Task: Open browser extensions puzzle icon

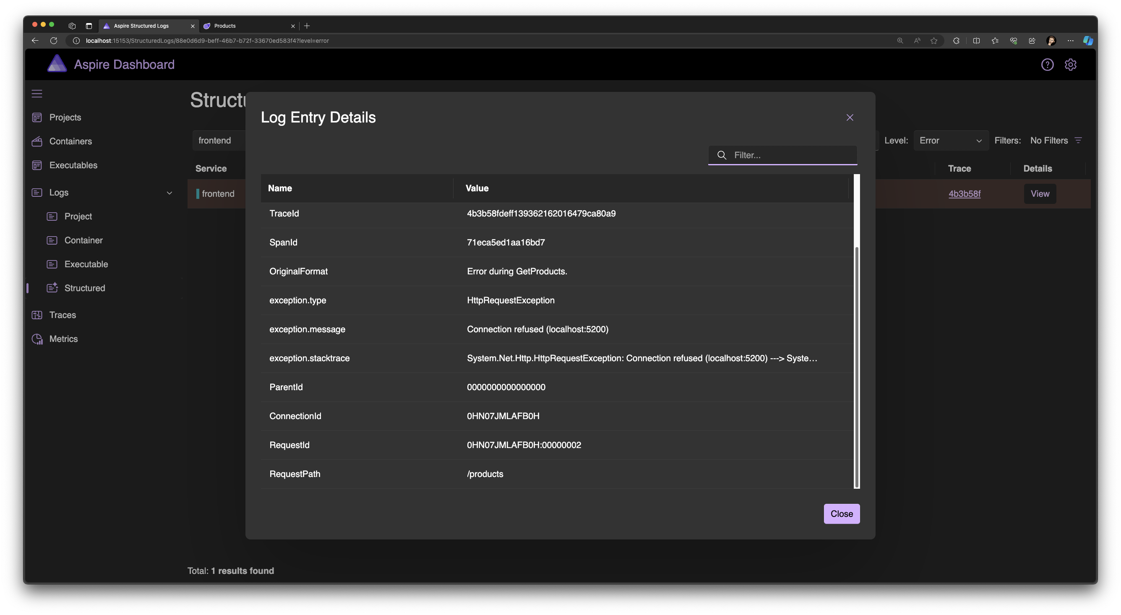Action: 956,40
